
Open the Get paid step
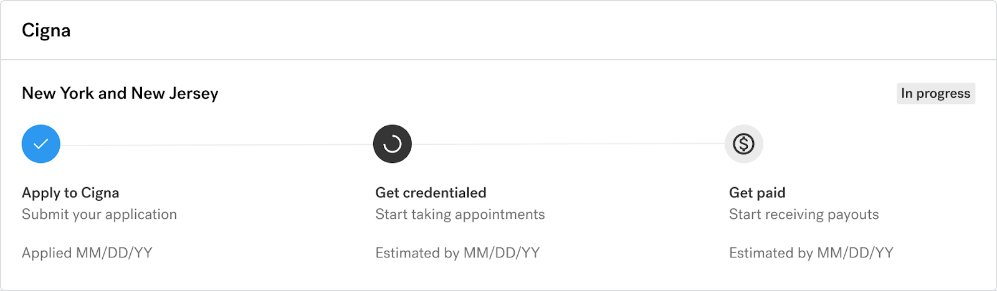tap(757, 193)
